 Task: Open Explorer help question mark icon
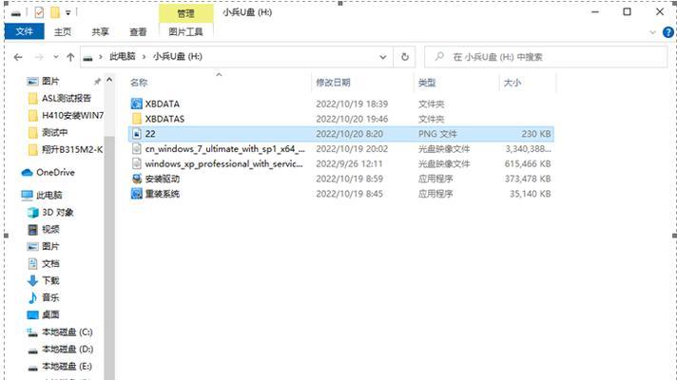668,32
